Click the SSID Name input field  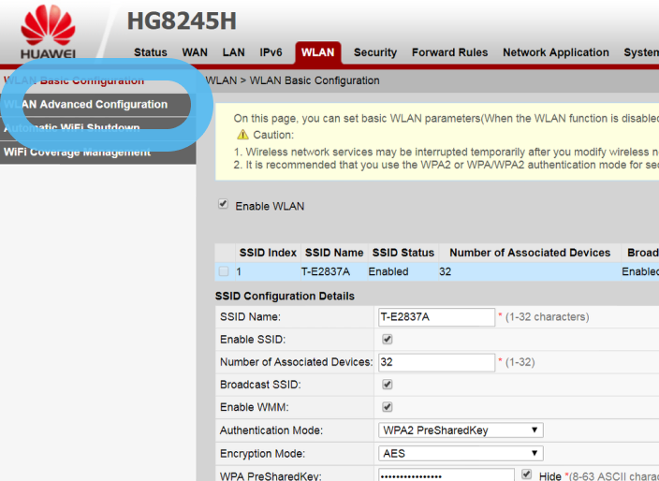[436, 317]
